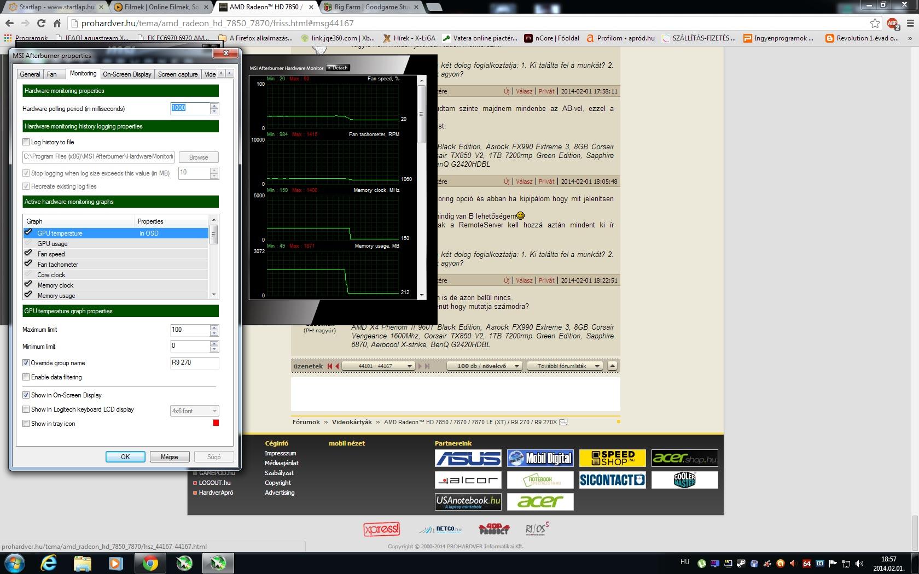Viewport: 919px width, 574px height.
Task: Open the Screen capture tab
Action: [178, 74]
